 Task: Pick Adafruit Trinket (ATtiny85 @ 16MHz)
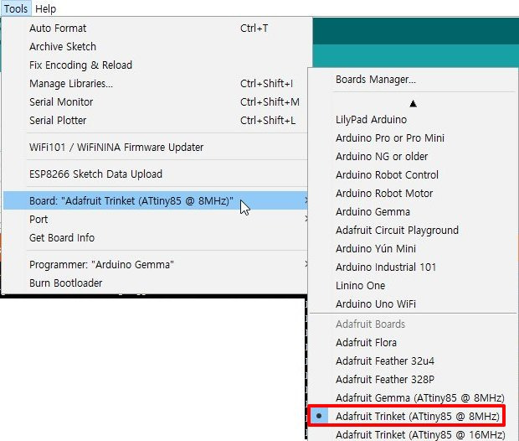(413, 433)
